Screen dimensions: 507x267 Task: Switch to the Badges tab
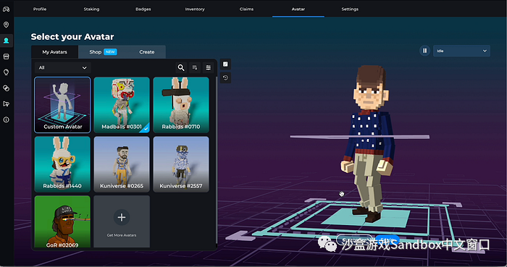click(x=143, y=9)
